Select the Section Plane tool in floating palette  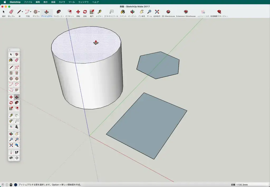[x=17, y=158]
